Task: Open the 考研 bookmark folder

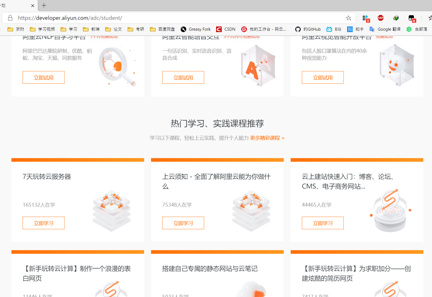Action: coord(136,29)
